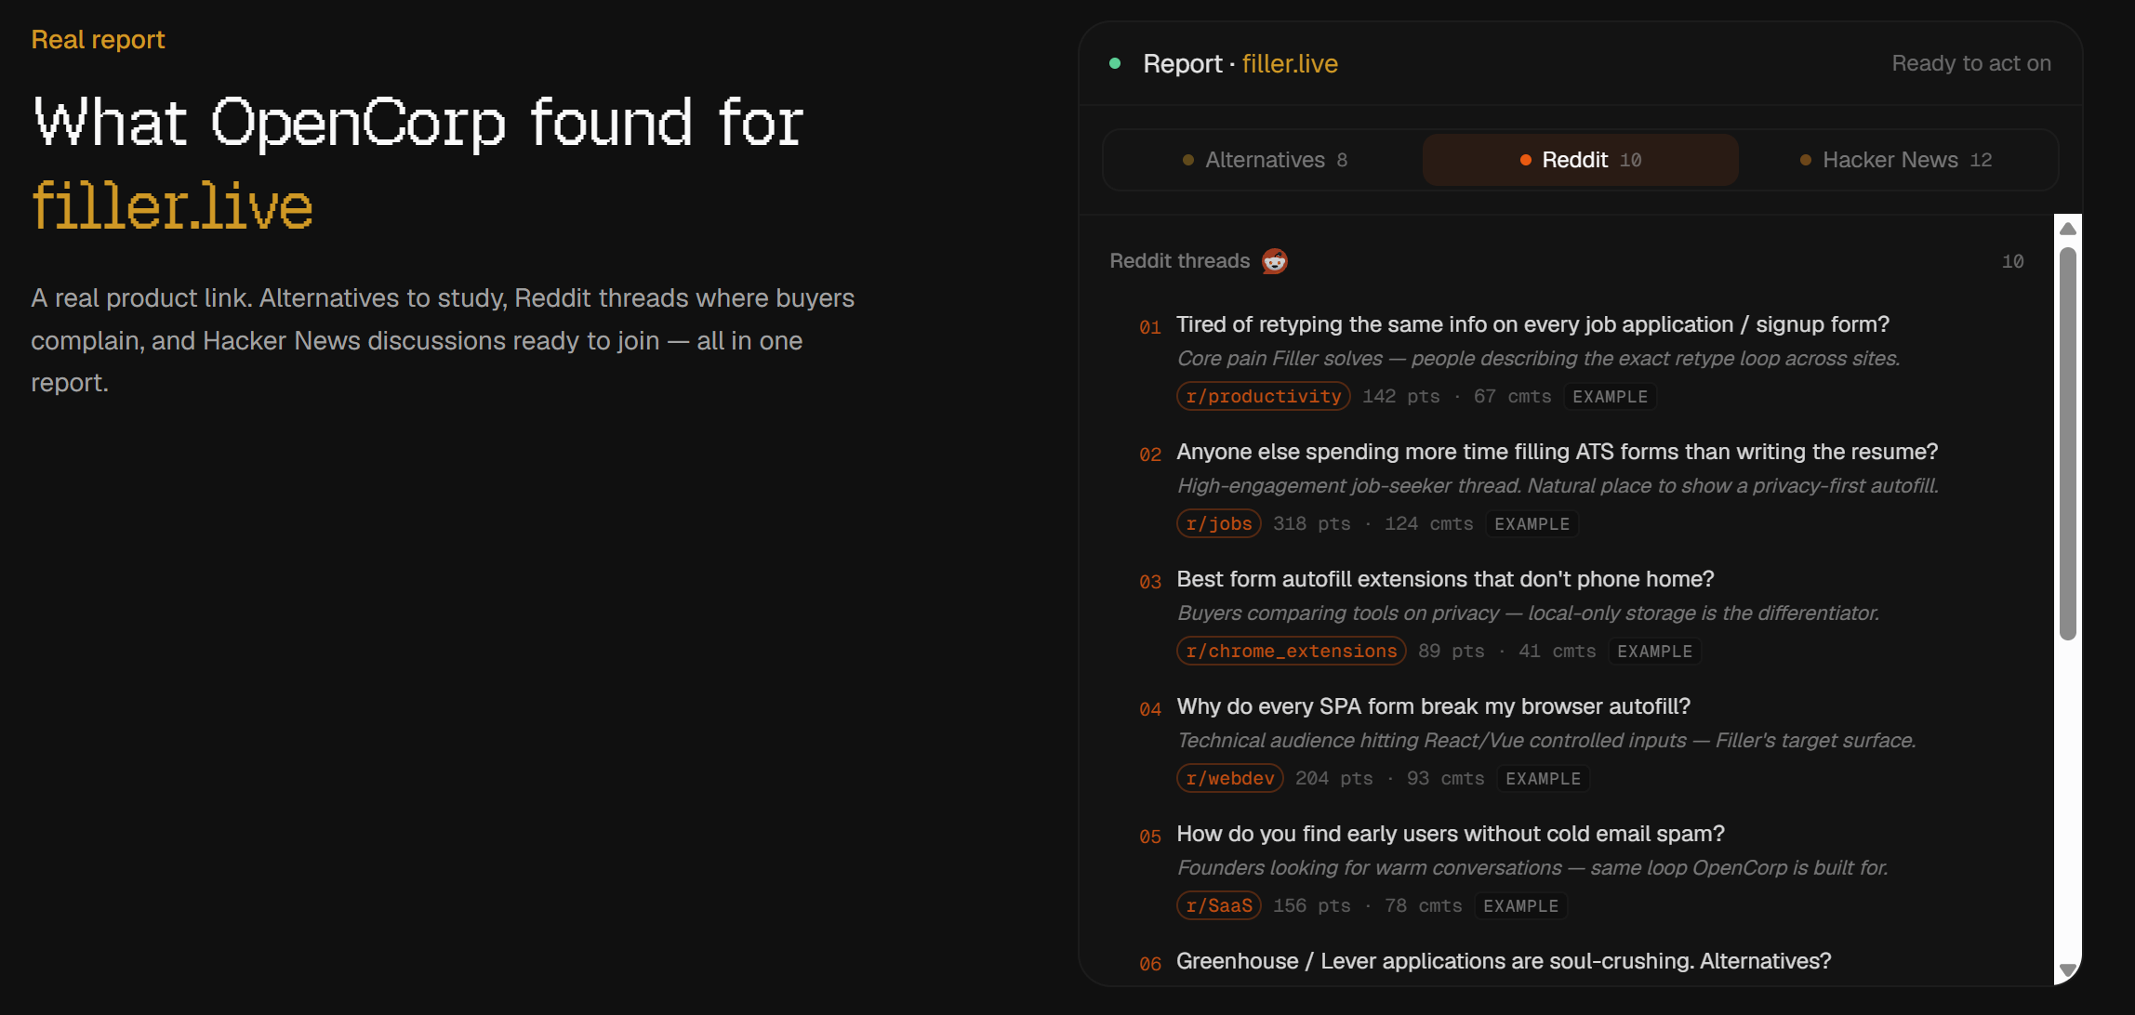This screenshot has width=2135, height=1015.
Task: Click the Reddit mascot icon beside Reddit threads
Action: [1275, 261]
